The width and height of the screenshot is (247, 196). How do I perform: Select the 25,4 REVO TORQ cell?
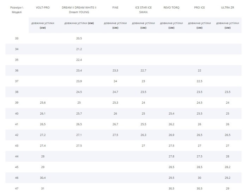pos(171,113)
